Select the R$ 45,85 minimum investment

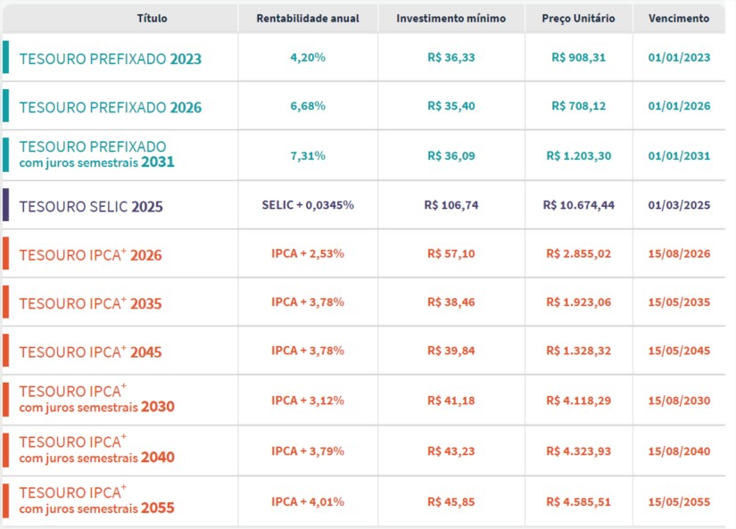(451, 501)
